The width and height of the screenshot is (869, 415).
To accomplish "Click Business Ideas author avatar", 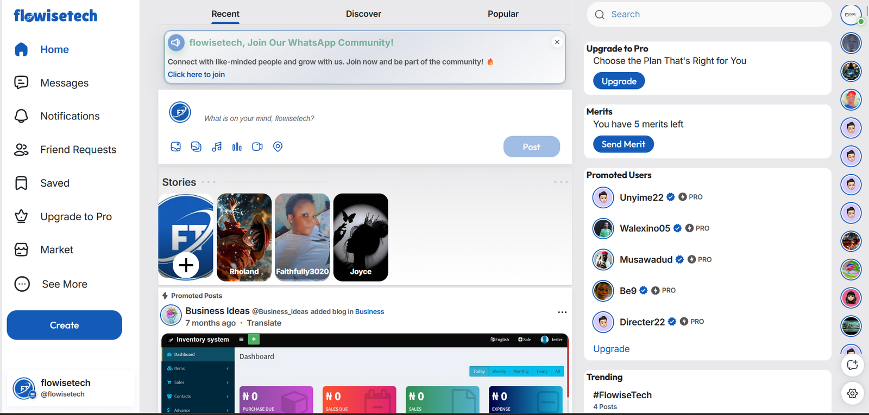I will (171, 315).
